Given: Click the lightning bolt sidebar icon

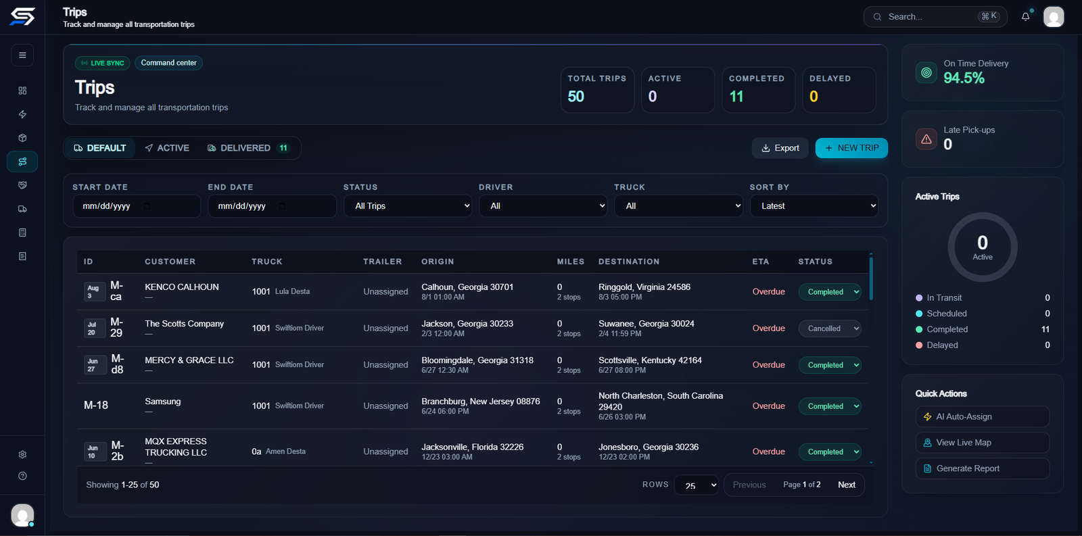Looking at the screenshot, I should coord(22,114).
